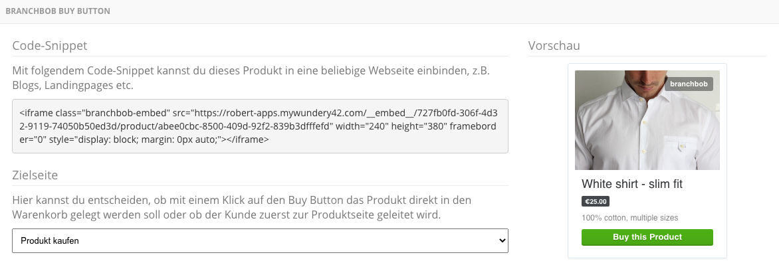
Task: Click the branchbob badge on the product image
Action: 689,84
